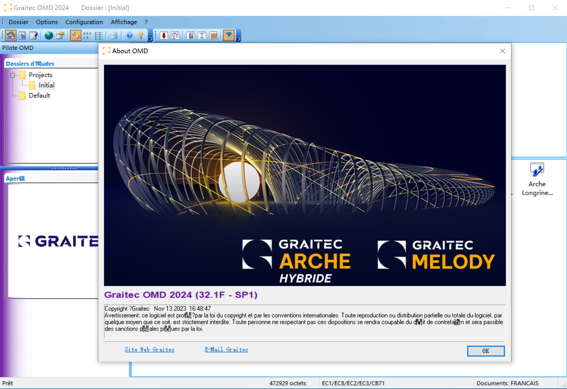Click 'EC1/EC8/EC2/EC3/CB71' in the status bar
Viewport: 567px width, 389px height.
353,383
